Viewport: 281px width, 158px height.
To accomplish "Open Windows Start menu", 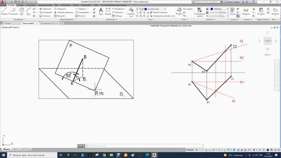I will pyautogui.click(x=3, y=155).
